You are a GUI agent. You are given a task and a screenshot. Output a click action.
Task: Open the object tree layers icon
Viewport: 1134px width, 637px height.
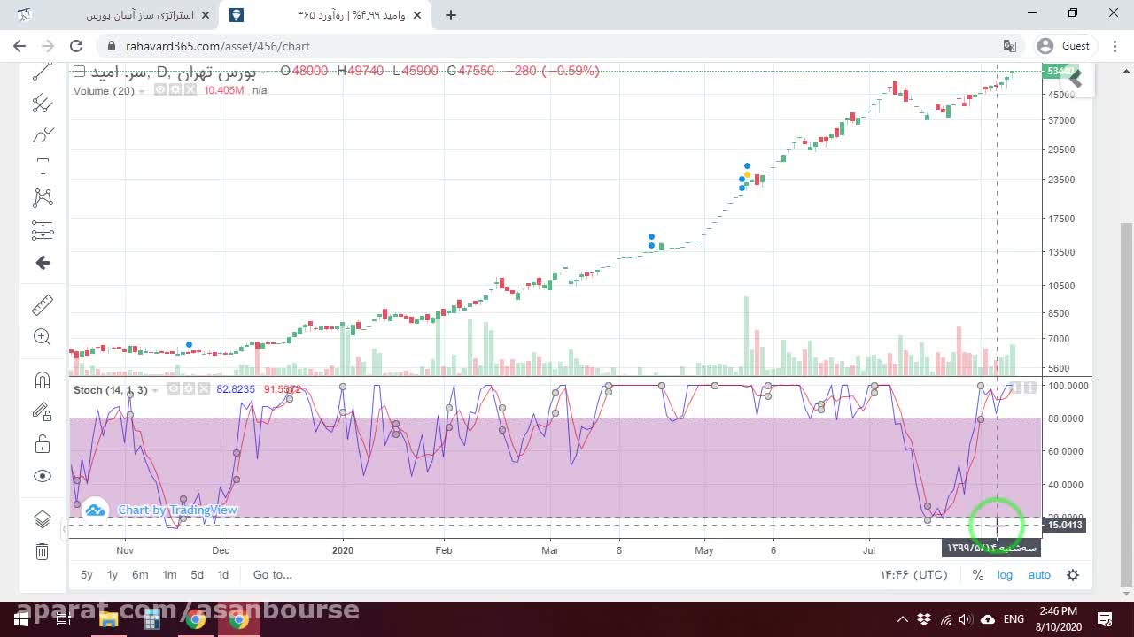point(42,519)
